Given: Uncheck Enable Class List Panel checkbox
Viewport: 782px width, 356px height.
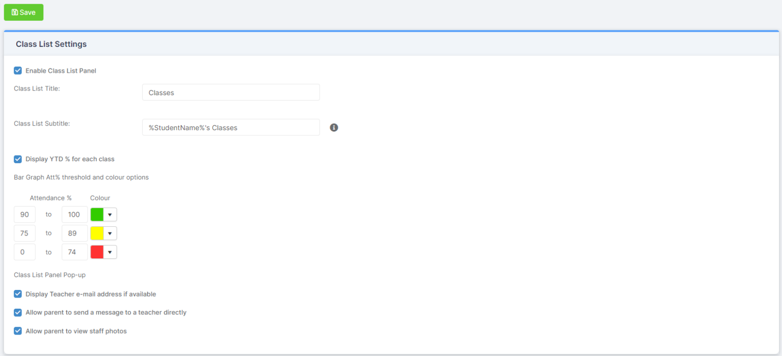Looking at the screenshot, I should pyautogui.click(x=18, y=71).
